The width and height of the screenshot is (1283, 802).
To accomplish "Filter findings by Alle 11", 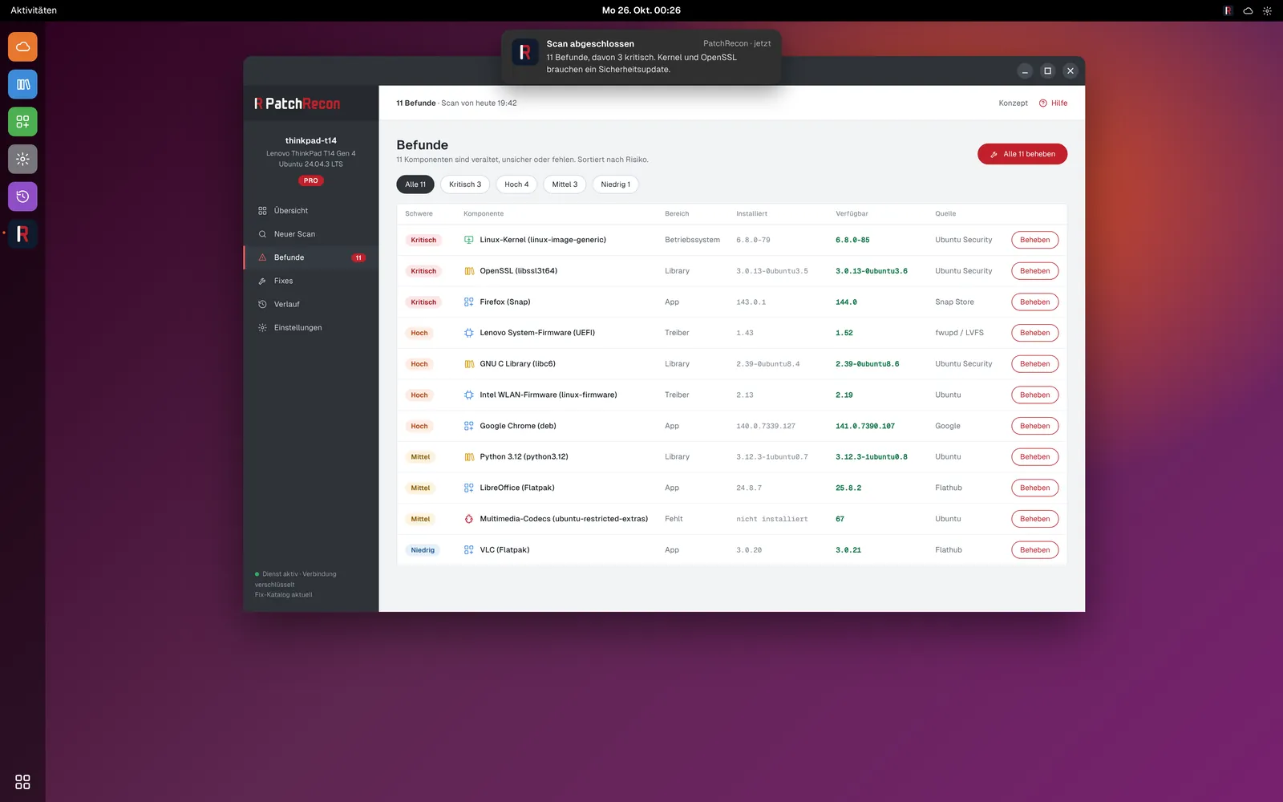I will click(x=415, y=184).
